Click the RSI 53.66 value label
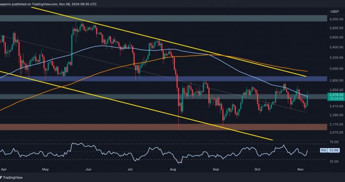This screenshot has width=345, height=182. pyautogui.click(x=330, y=150)
